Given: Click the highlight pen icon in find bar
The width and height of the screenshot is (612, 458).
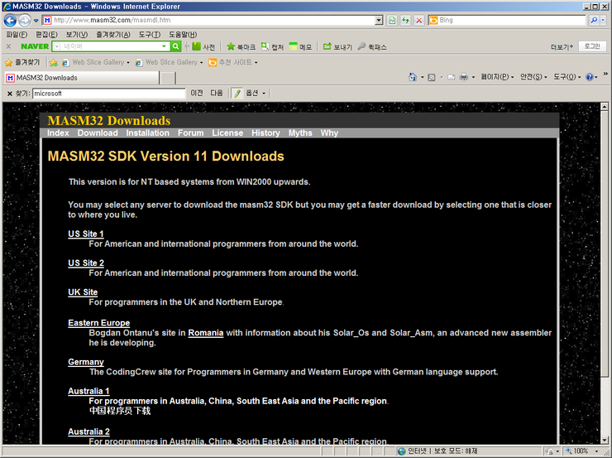Looking at the screenshot, I should coord(237,94).
